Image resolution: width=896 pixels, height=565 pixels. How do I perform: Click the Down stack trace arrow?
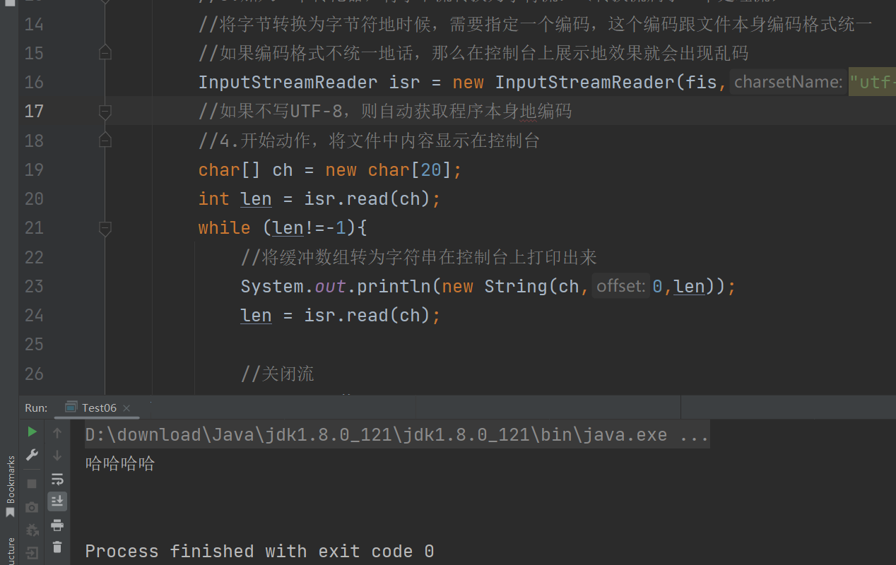tap(57, 456)
